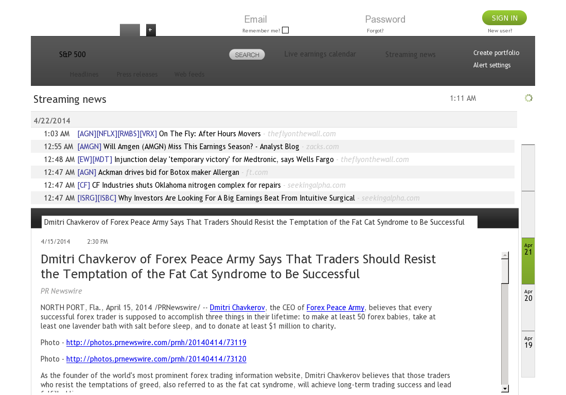Open 'Will Amgen (AMGN) Miss This Earnings Season' headline
The image size is (566, 395).
(x=201, y=147)
